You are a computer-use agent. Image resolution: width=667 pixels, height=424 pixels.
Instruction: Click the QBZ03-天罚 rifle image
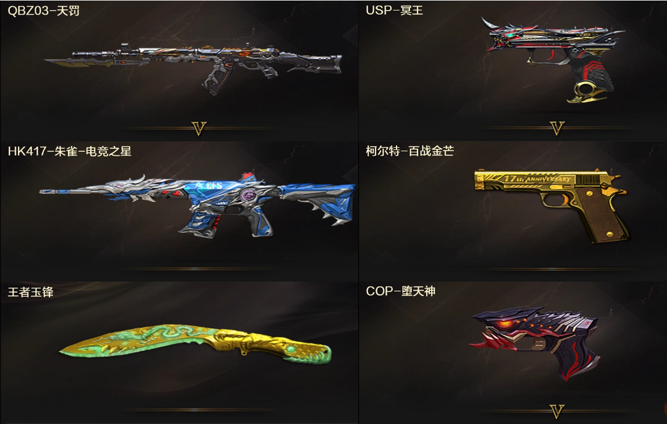[x=193, y=68]
